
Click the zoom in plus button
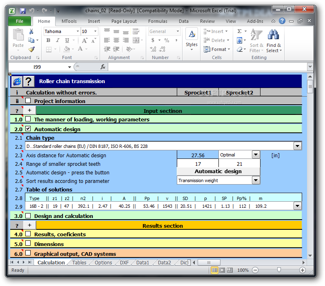pos(303,270)
